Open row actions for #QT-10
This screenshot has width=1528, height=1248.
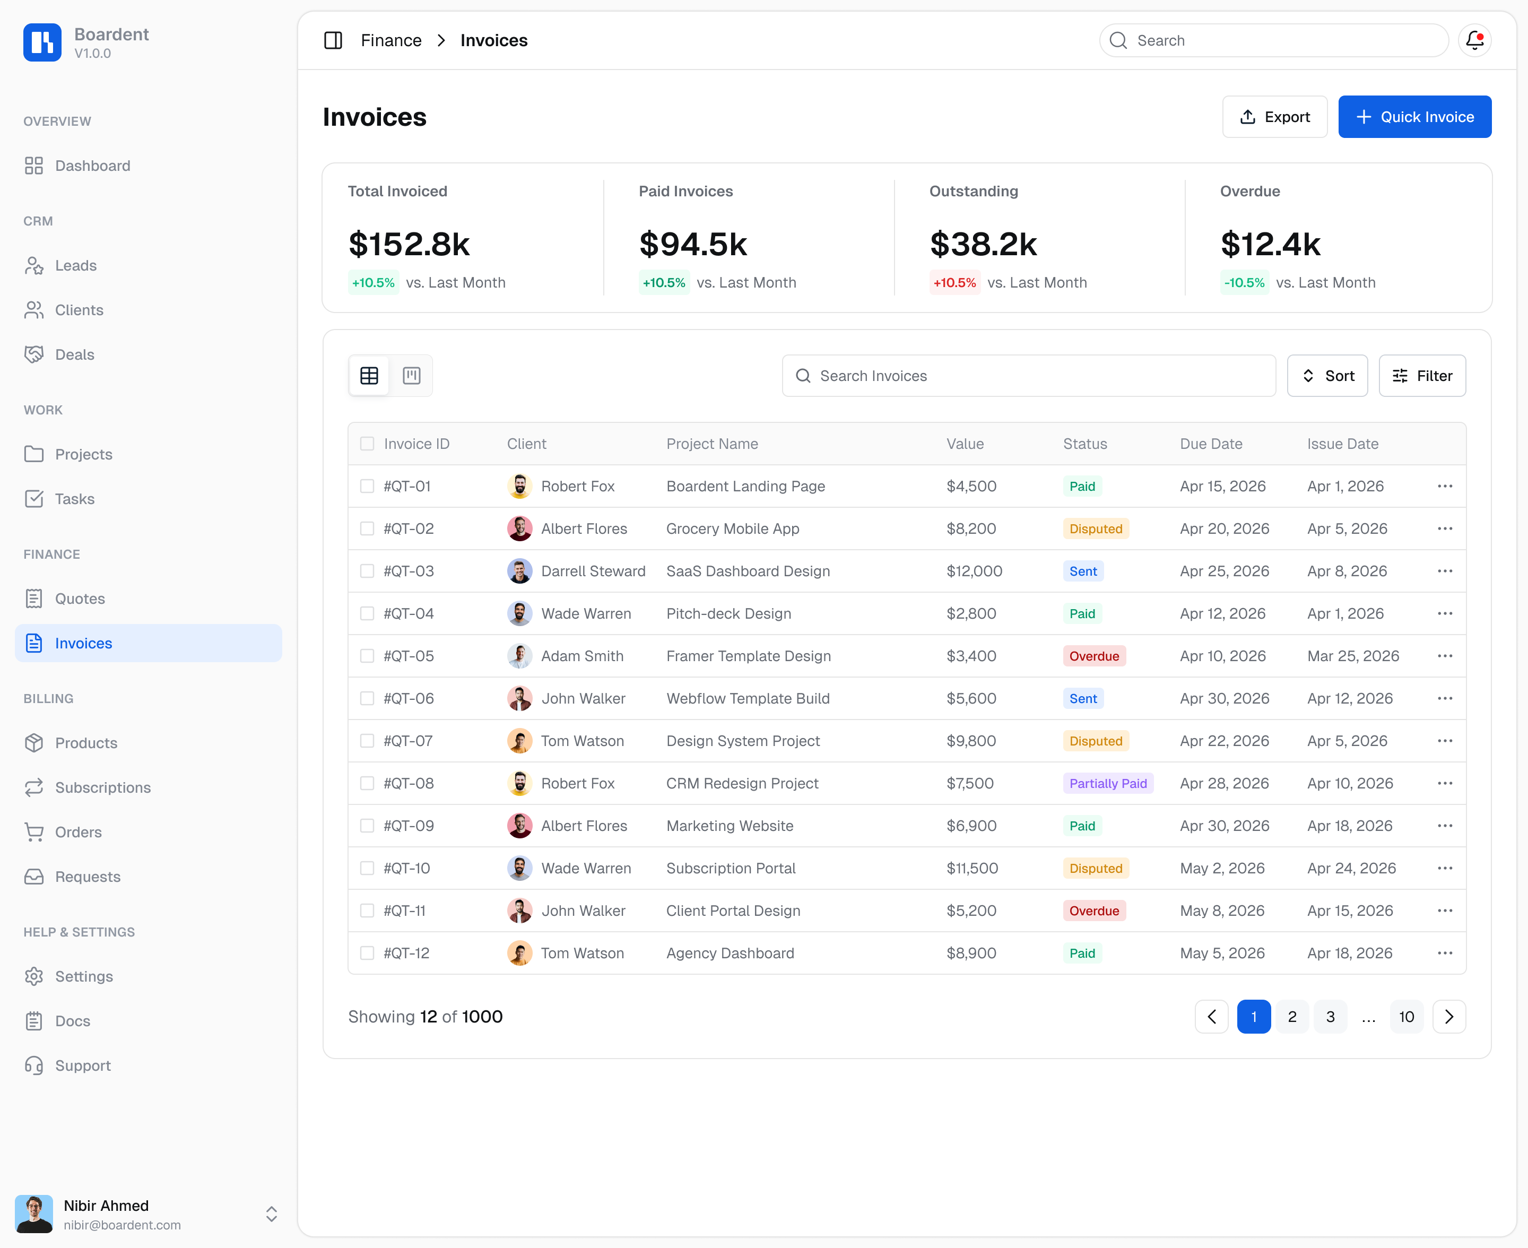[x=1445, y=868]
